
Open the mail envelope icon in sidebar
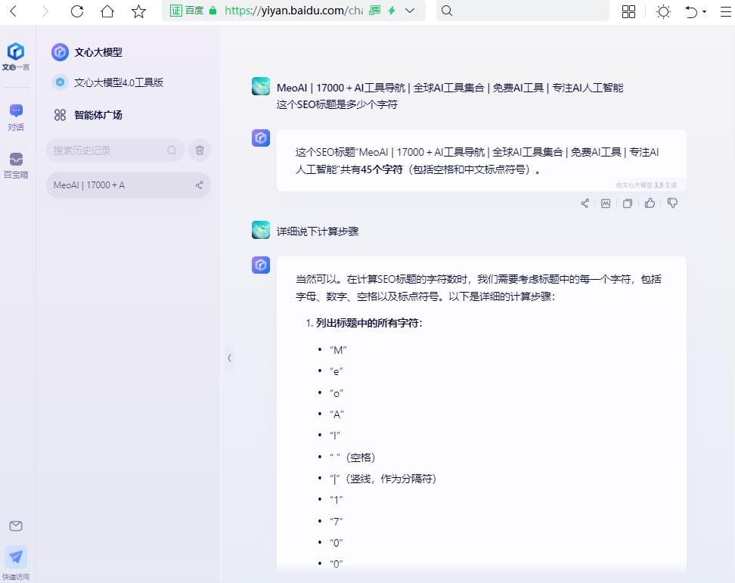pos(16,526)
